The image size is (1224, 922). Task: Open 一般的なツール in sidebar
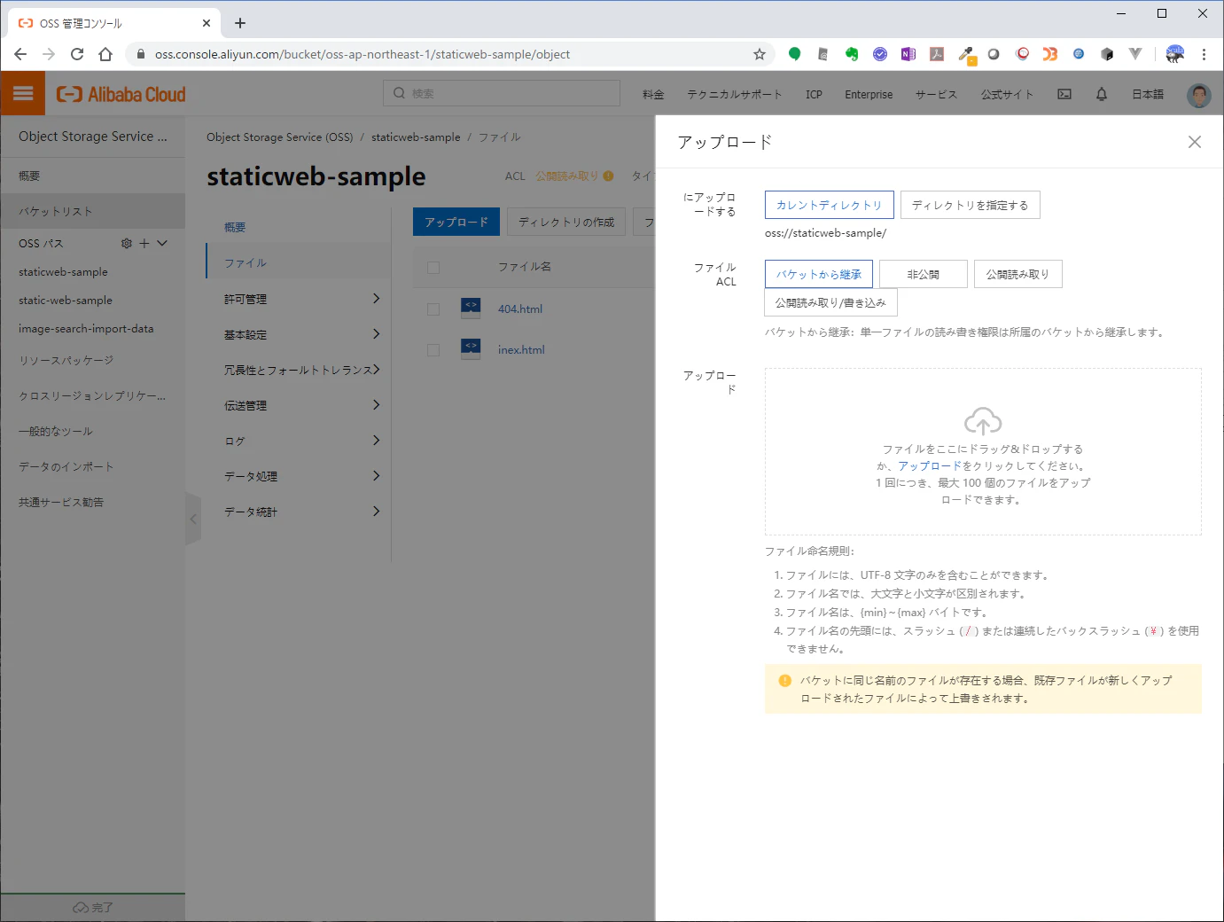point(56,431)
